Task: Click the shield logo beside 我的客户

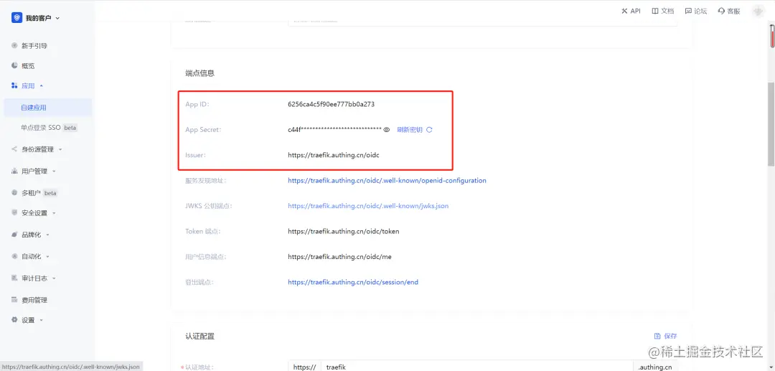Action: click(x=17, y=18)
